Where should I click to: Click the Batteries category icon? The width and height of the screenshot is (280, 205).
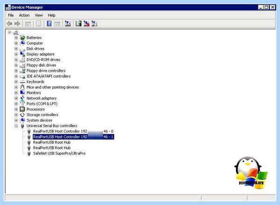pos(22,38)
